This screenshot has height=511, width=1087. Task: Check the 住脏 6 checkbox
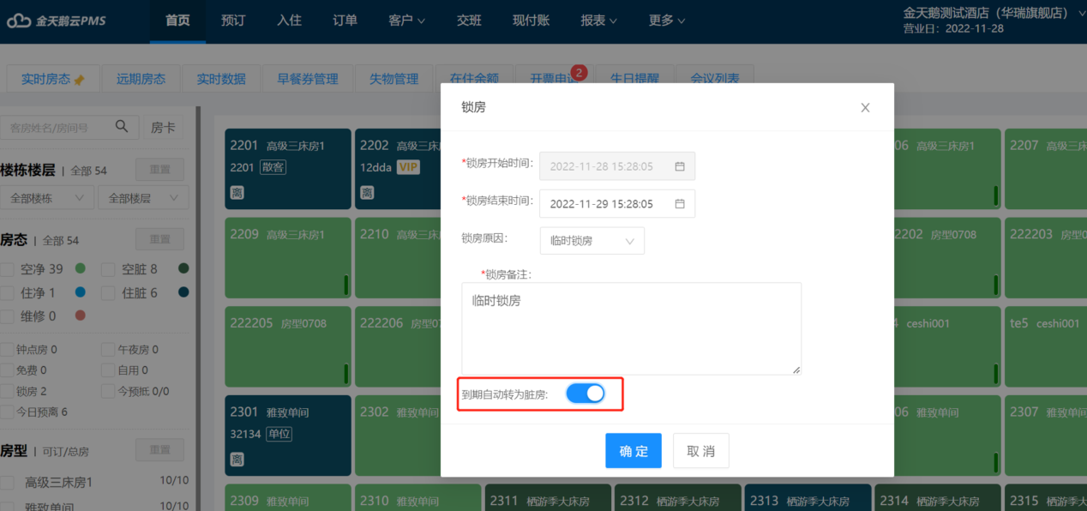[108, 292]
